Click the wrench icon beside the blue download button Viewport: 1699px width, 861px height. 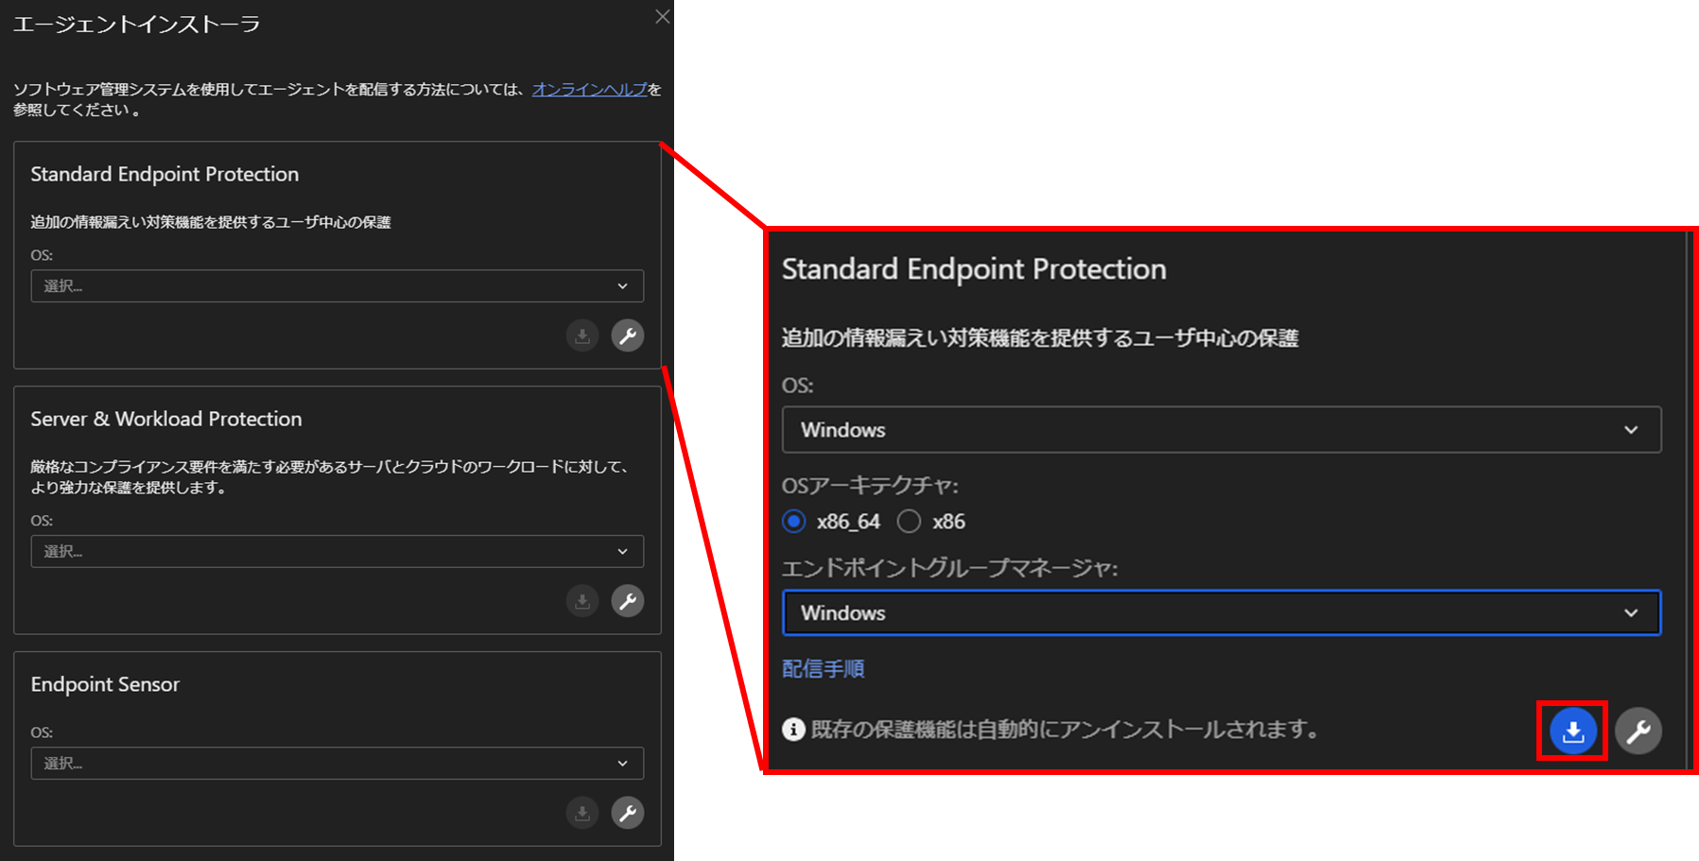coord(1638,731)
